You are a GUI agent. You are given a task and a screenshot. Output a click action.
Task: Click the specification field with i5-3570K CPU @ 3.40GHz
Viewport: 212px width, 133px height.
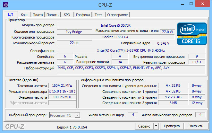point(131,50)
